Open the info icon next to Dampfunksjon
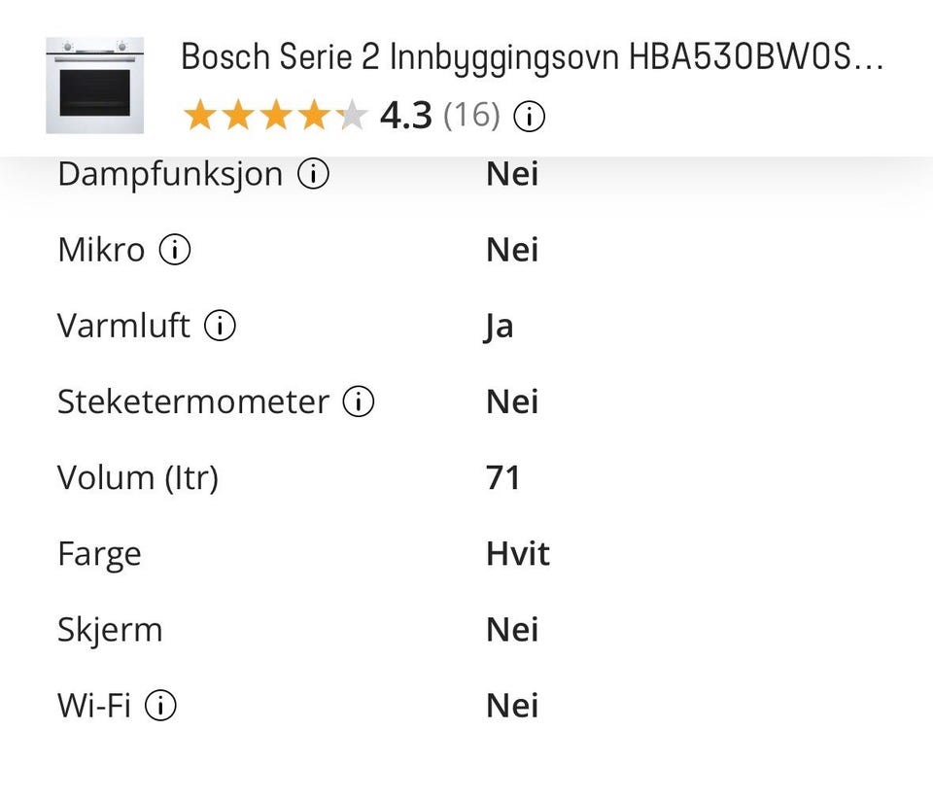Viewport: 933px width, 801px height. pyautogui.click(x=313, y=174)
